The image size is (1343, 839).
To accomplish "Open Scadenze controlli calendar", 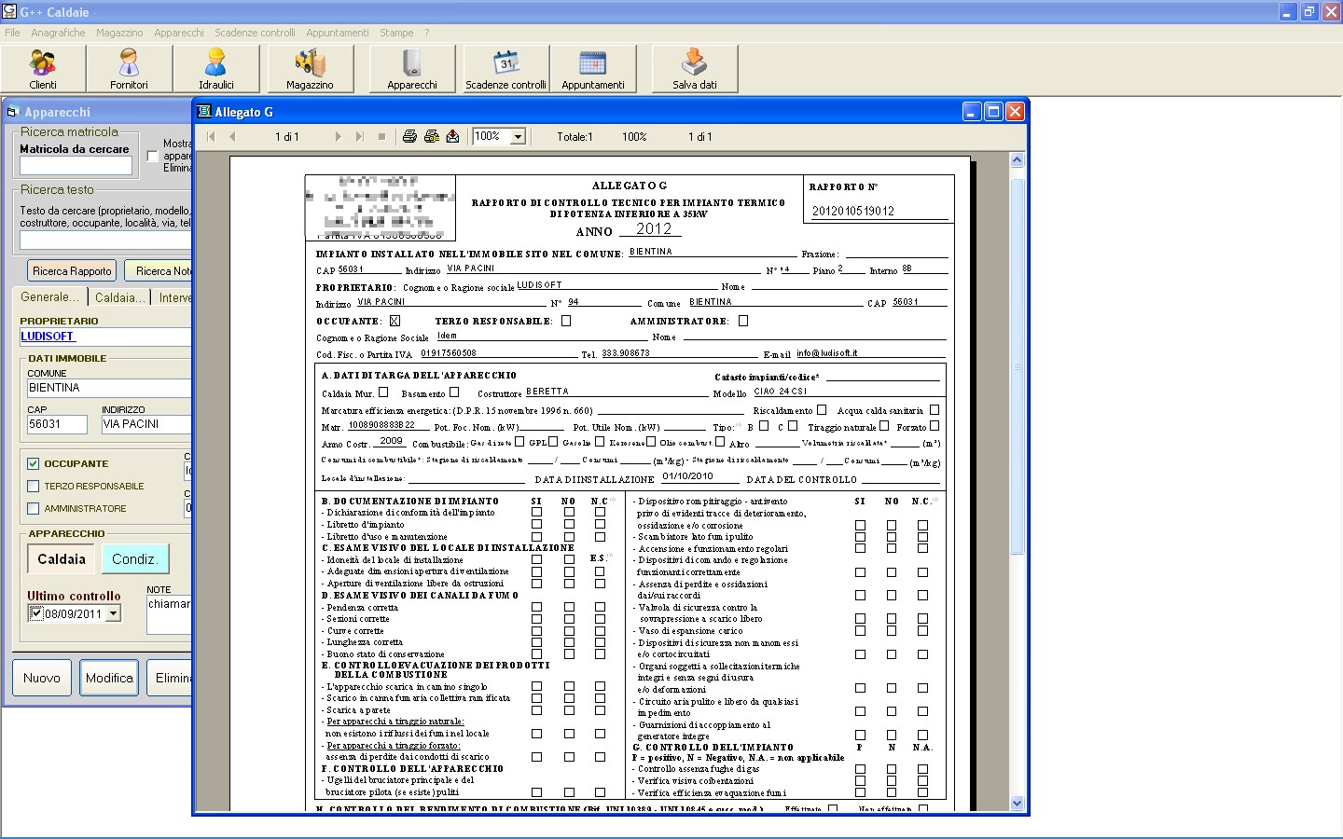I will (505, 69).
